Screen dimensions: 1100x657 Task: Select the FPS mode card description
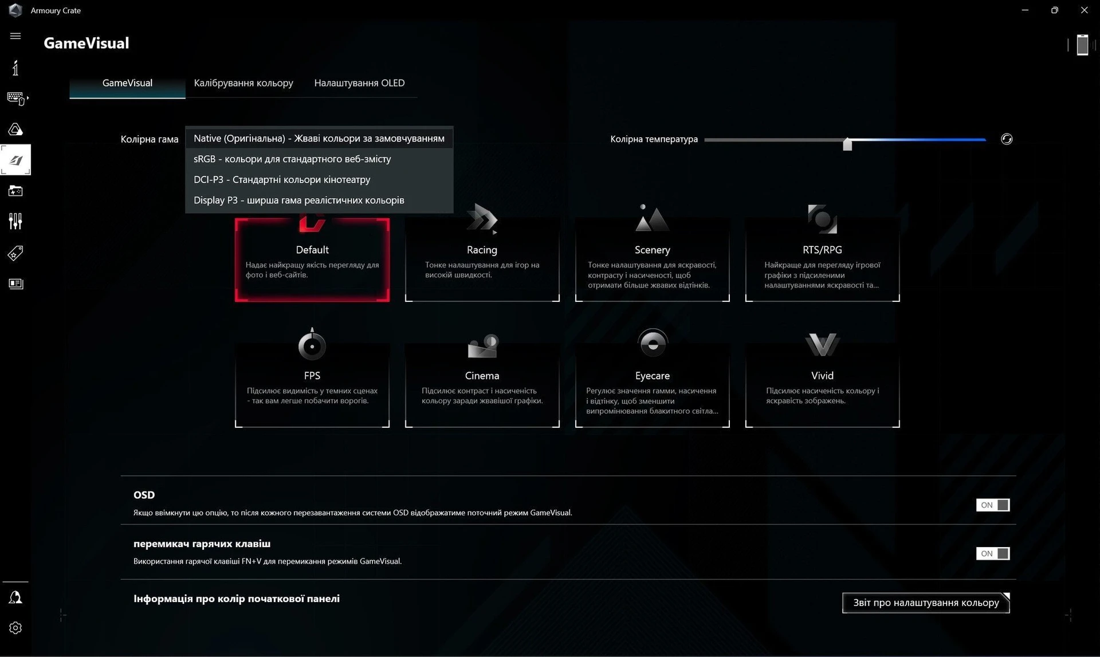[312, 396]
